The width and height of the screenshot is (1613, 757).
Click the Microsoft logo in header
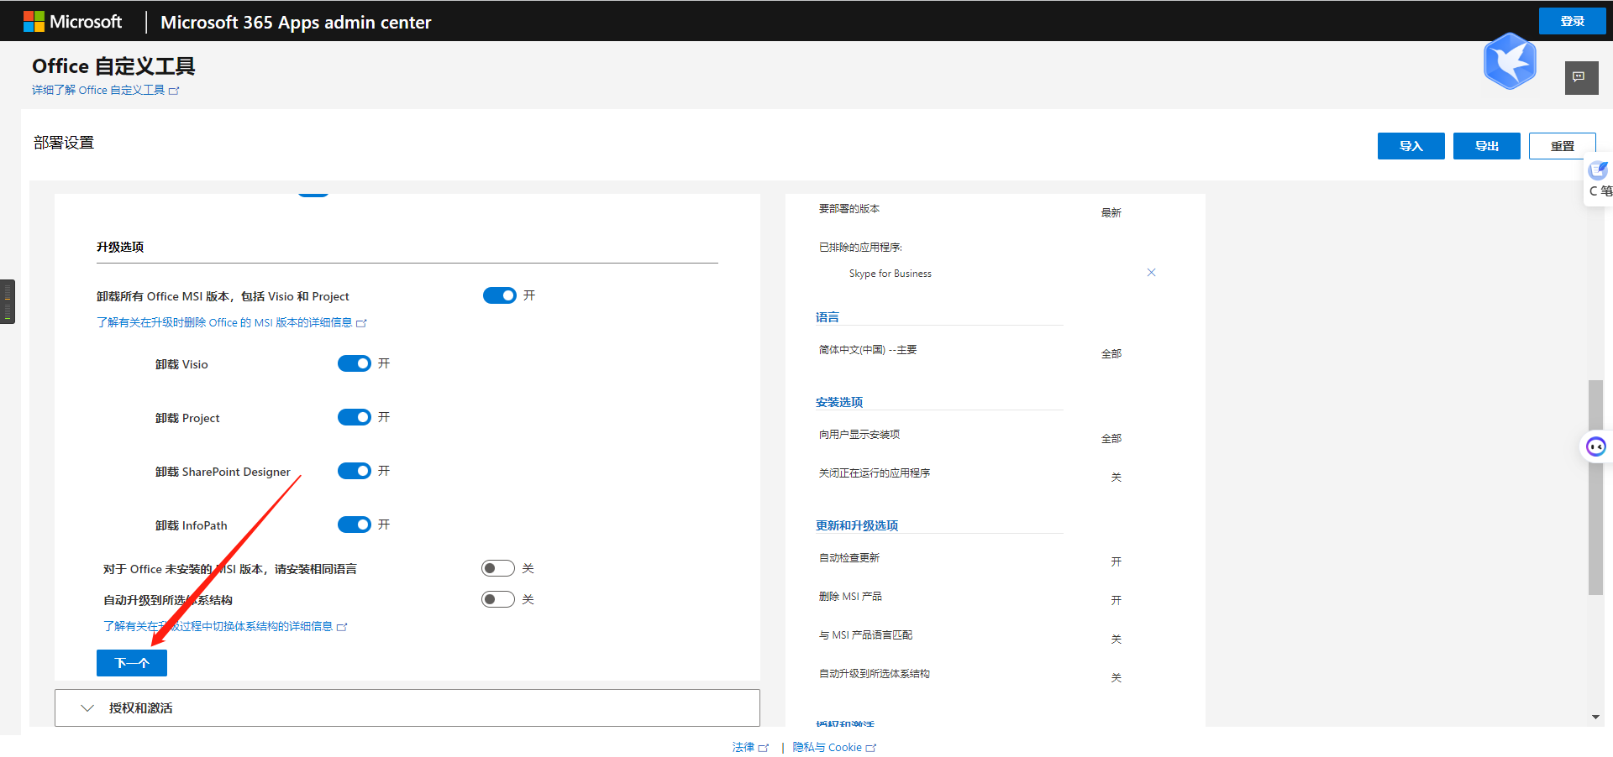coord(72,22)
